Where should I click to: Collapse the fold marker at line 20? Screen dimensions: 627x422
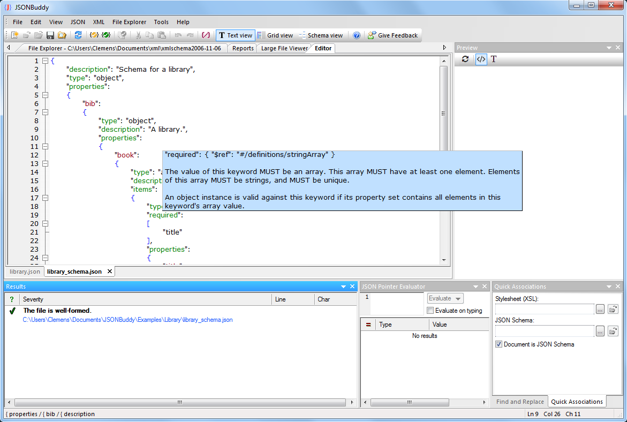(x=45, y=224)
